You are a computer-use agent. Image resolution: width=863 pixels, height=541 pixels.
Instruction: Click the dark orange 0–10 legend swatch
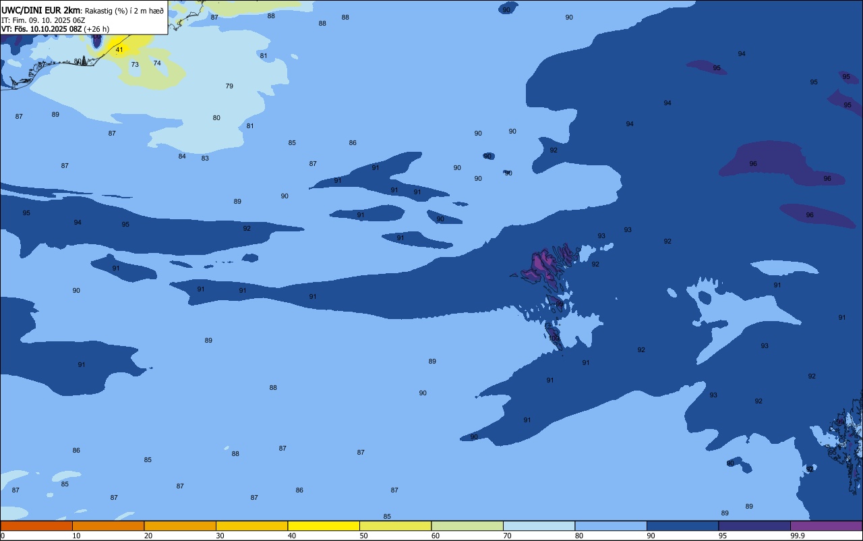point(36,525)
